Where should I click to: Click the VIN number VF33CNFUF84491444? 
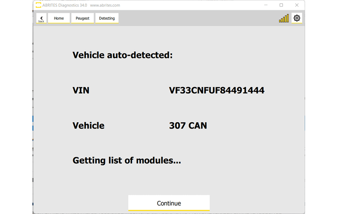tap(216, 90)
